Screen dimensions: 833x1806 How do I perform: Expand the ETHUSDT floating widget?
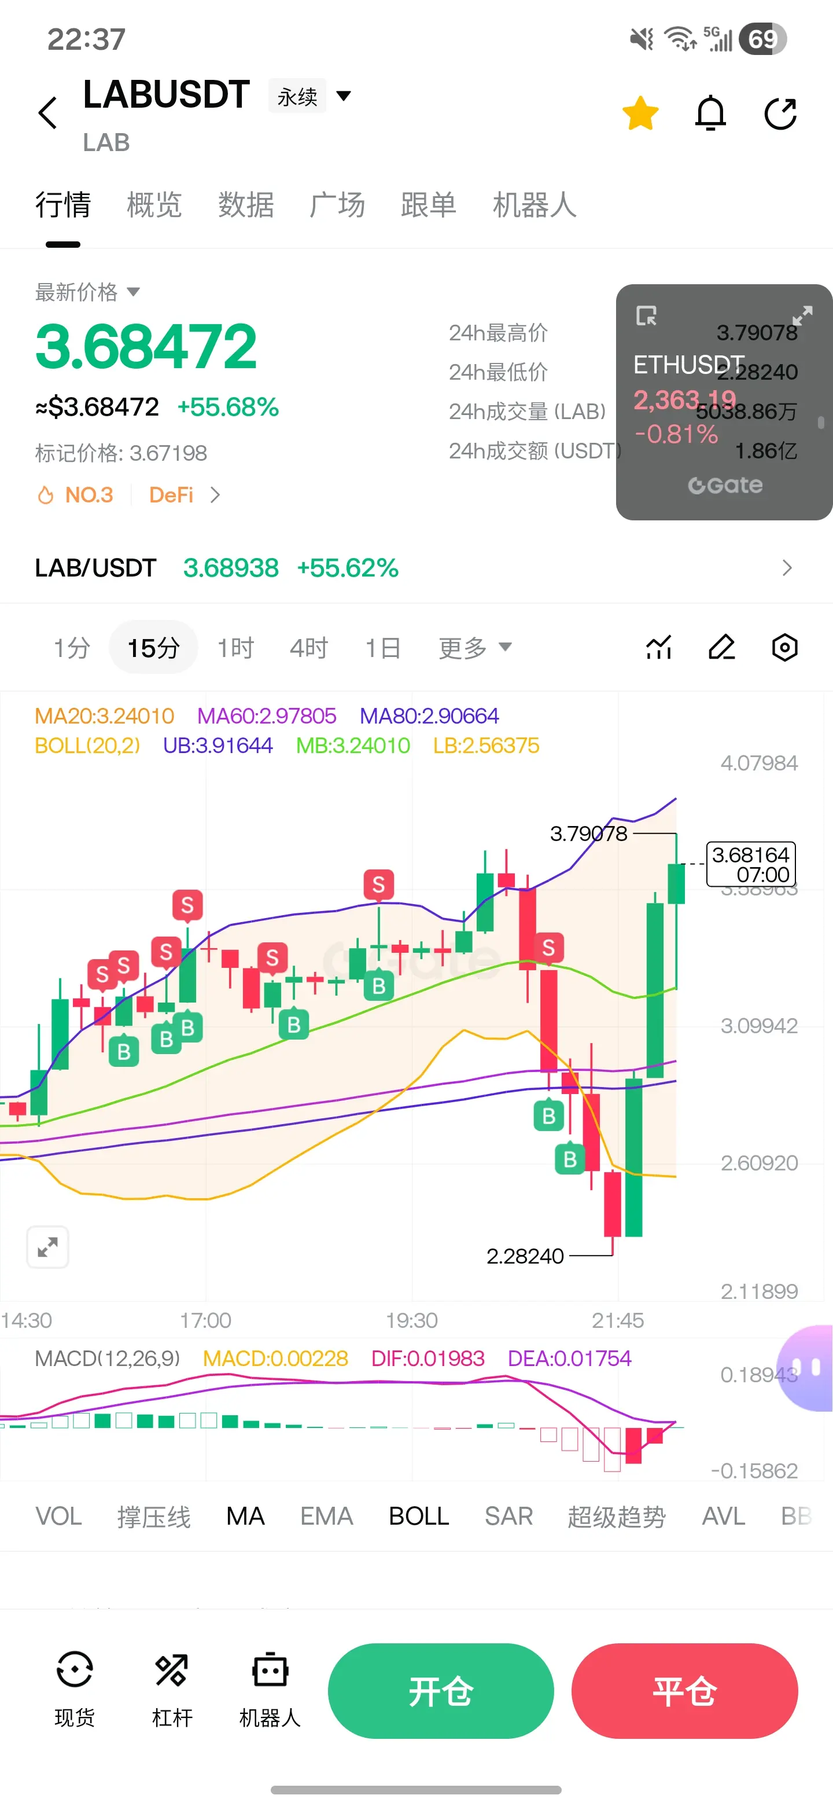(802, 315)
